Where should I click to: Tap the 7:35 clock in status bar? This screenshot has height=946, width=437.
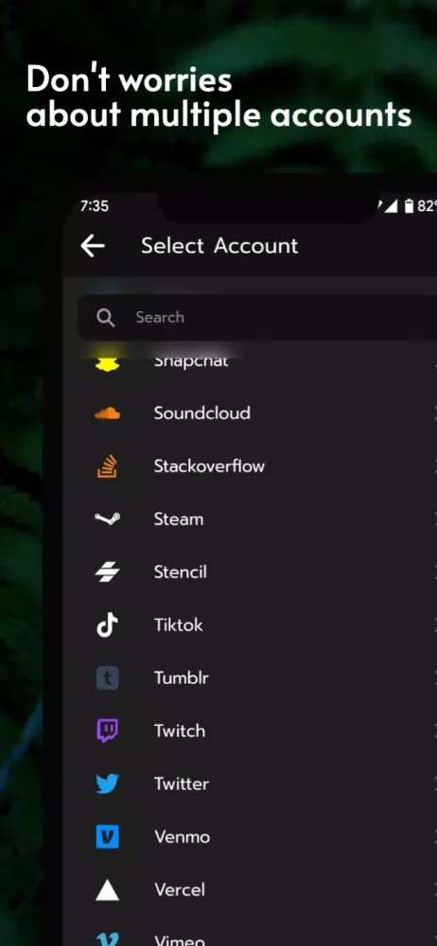point(95,206)
